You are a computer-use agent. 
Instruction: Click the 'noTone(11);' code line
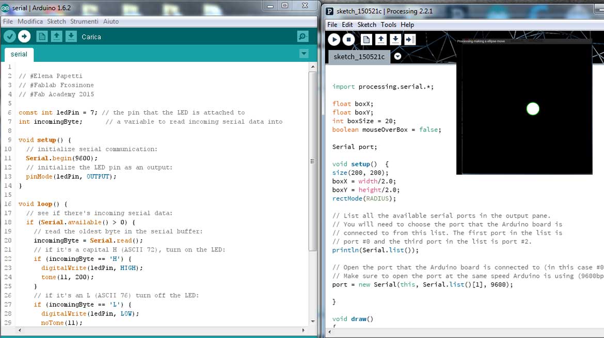pos(61,323)
